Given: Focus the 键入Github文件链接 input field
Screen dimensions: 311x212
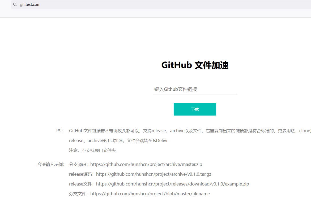Looking at the screenshot, I should pyautogui.click(x=195, y=89).
